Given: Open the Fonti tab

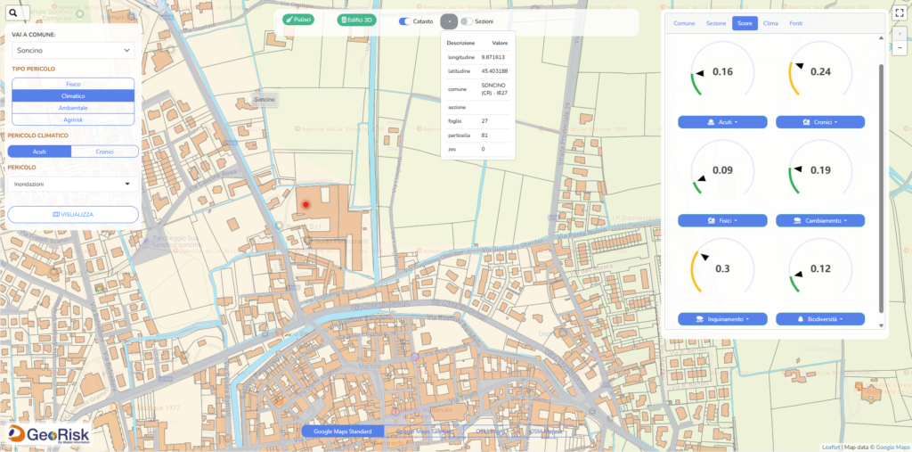Looking at the screenshot, I should click(x=795, y=23).
